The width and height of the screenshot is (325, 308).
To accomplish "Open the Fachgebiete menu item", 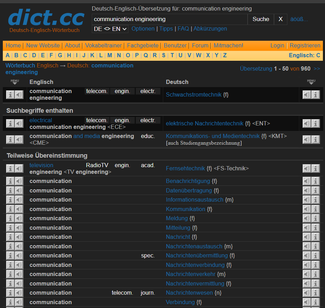I will click(142, 45).
